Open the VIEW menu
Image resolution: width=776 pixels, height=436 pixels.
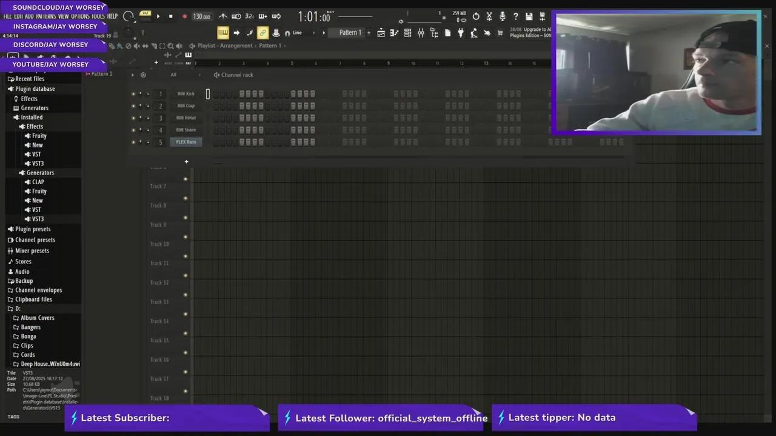pyautogui.click(x=63, y=16)
